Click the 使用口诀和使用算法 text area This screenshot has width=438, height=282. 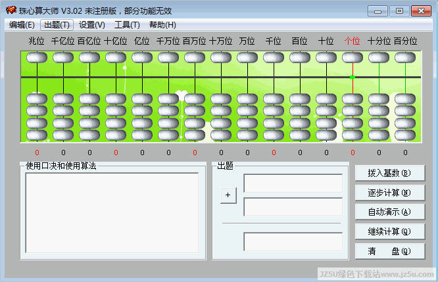click(x=112, y=213)
